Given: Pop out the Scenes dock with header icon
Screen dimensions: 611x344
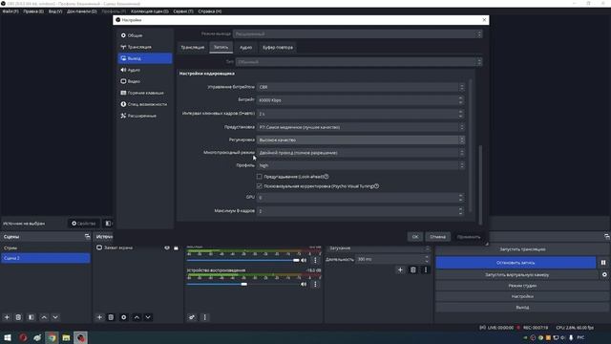Looking at the screenshot, I should (x=87, y=236).
